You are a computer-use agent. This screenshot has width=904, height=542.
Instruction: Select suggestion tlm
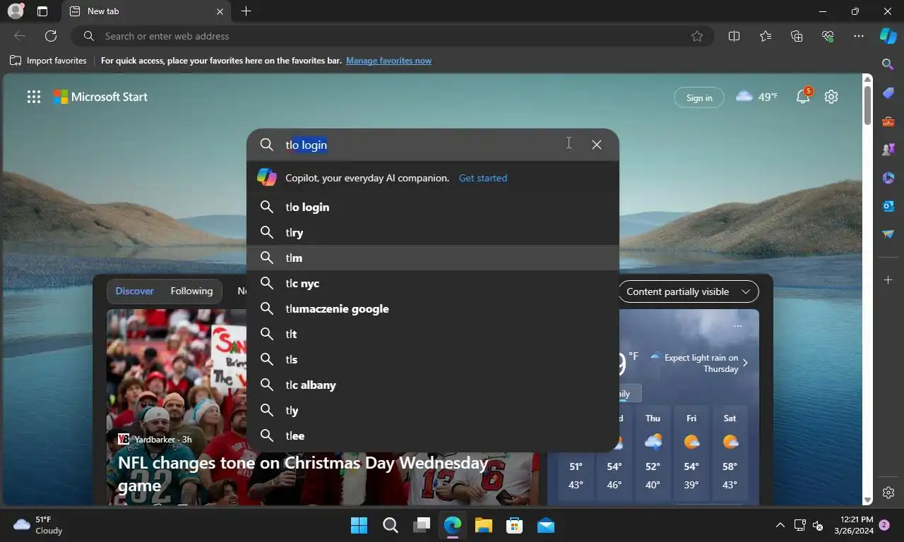click(433, 258)
